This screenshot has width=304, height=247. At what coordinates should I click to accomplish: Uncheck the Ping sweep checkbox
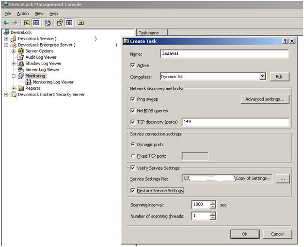[x=133, y=99]
